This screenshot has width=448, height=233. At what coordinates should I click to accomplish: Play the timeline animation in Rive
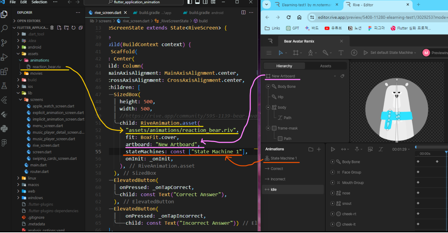333,149
